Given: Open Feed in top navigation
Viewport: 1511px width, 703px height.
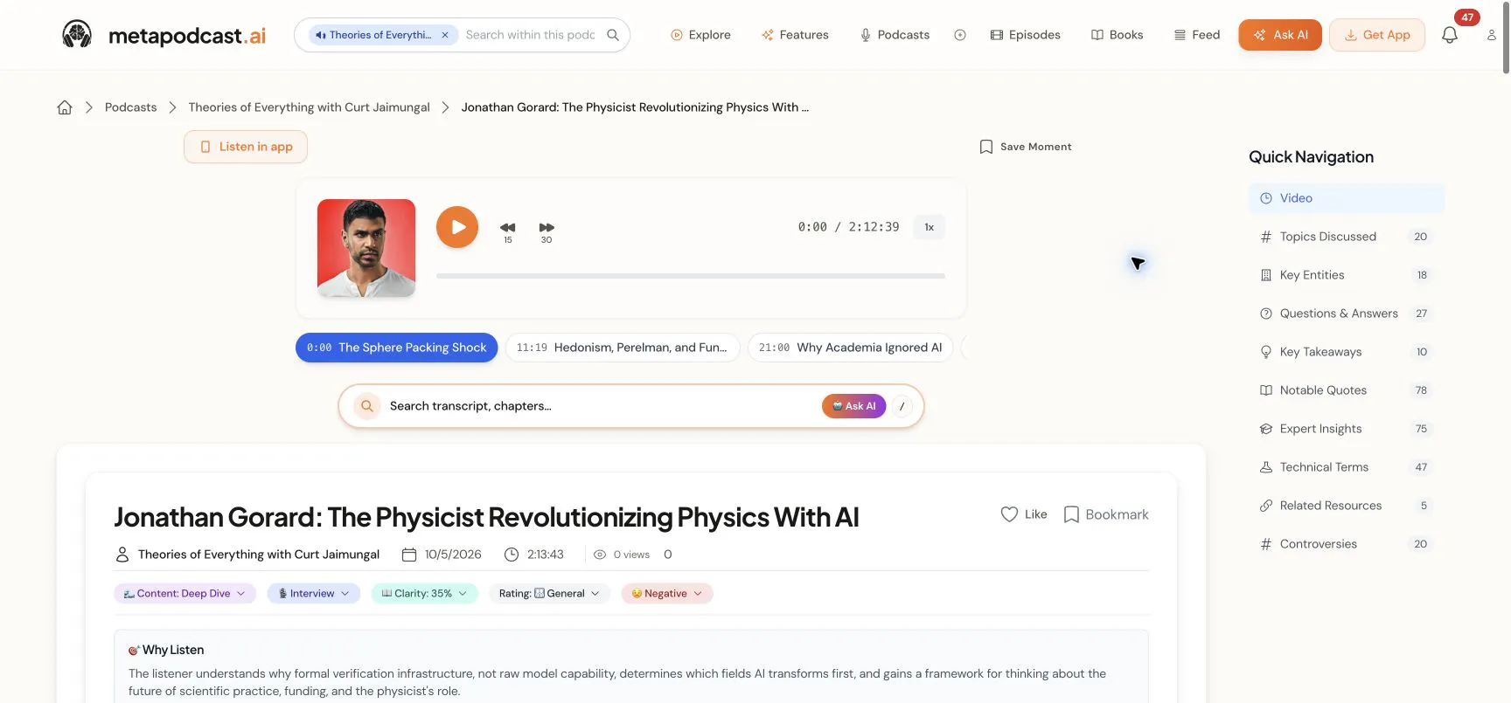Looking at the screenshot, I should [1196, 35].
